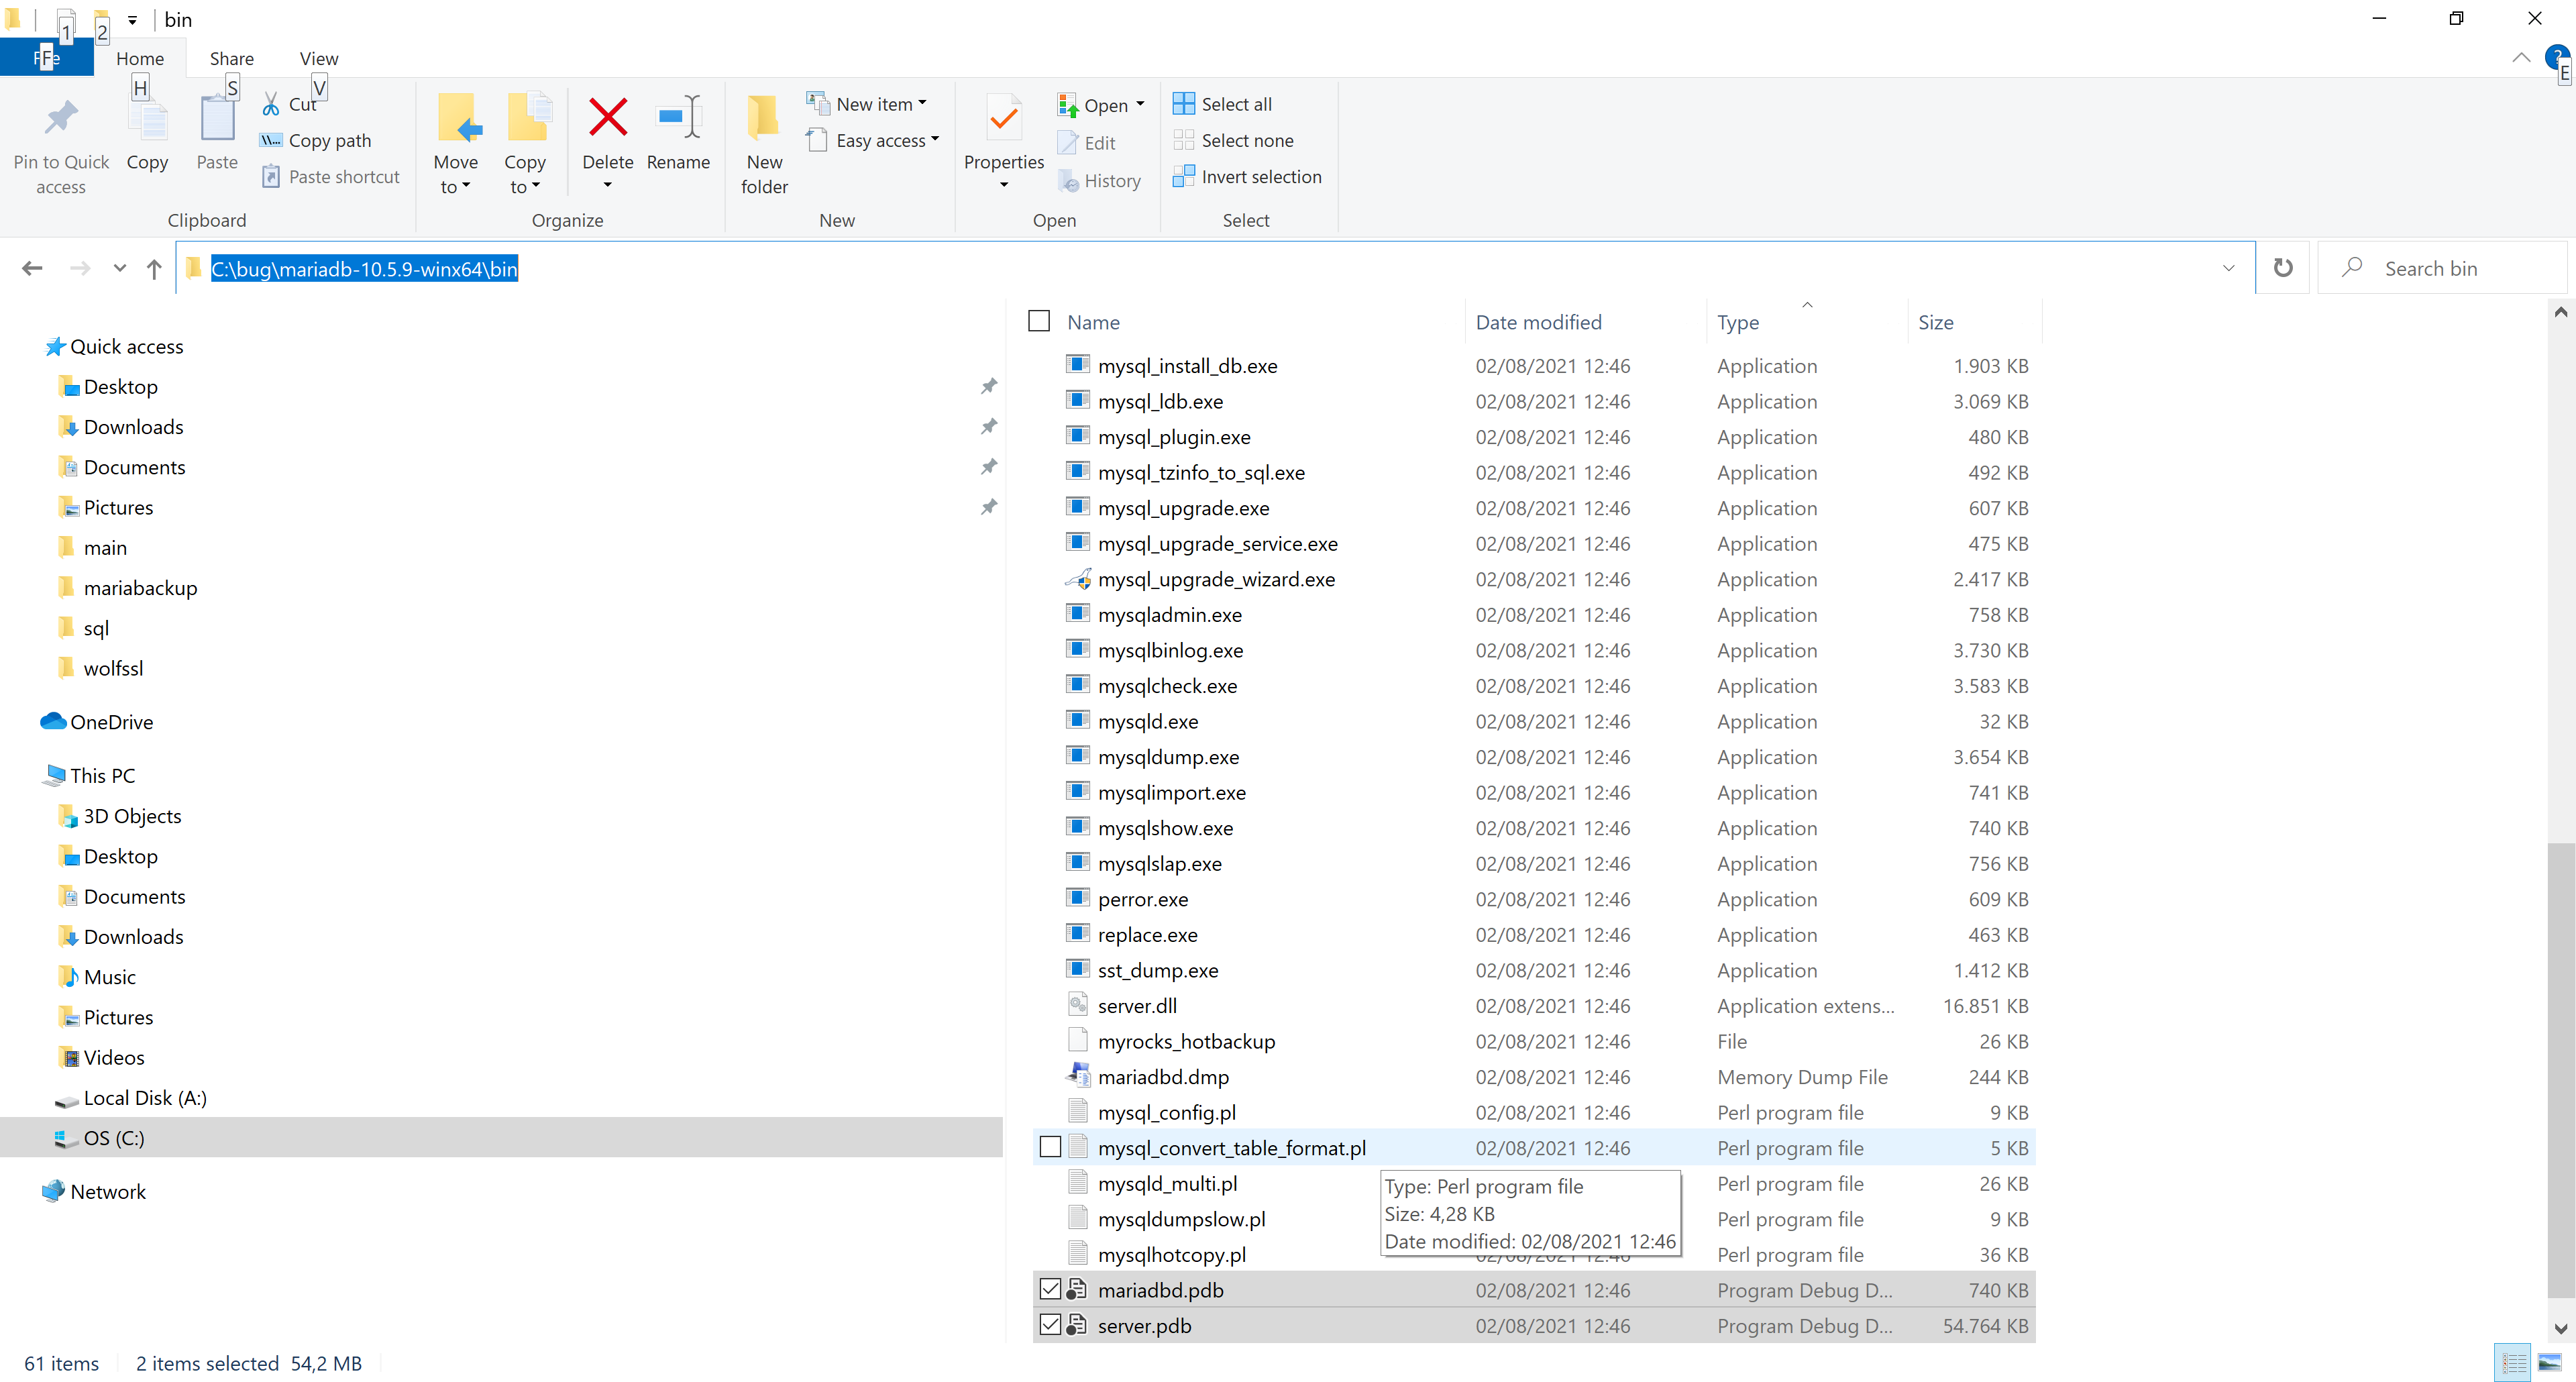The height and width of the screenshot is (1382, 2576).
Task: Click the refresh icon beside address bar
Action: (x=2283, y=268)
